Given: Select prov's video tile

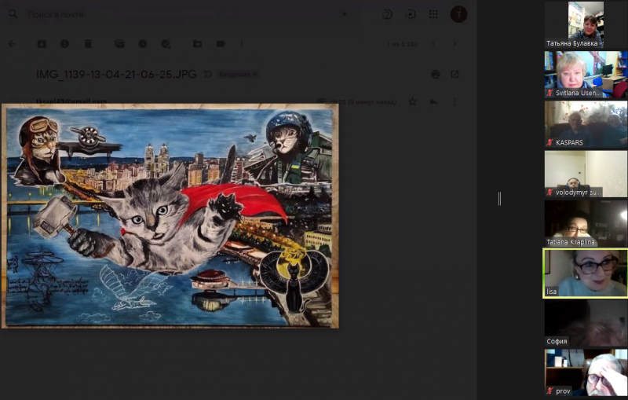Looking at the screenshot, I should coord(586,372).
